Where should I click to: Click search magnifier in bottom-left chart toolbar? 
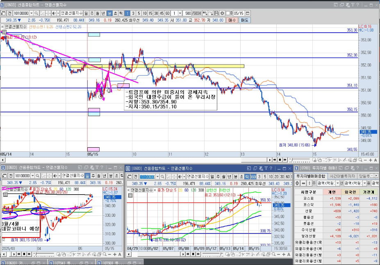tap(38, 175)
